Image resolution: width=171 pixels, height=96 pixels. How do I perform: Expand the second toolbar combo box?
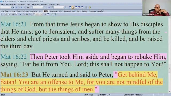(42, 7)
